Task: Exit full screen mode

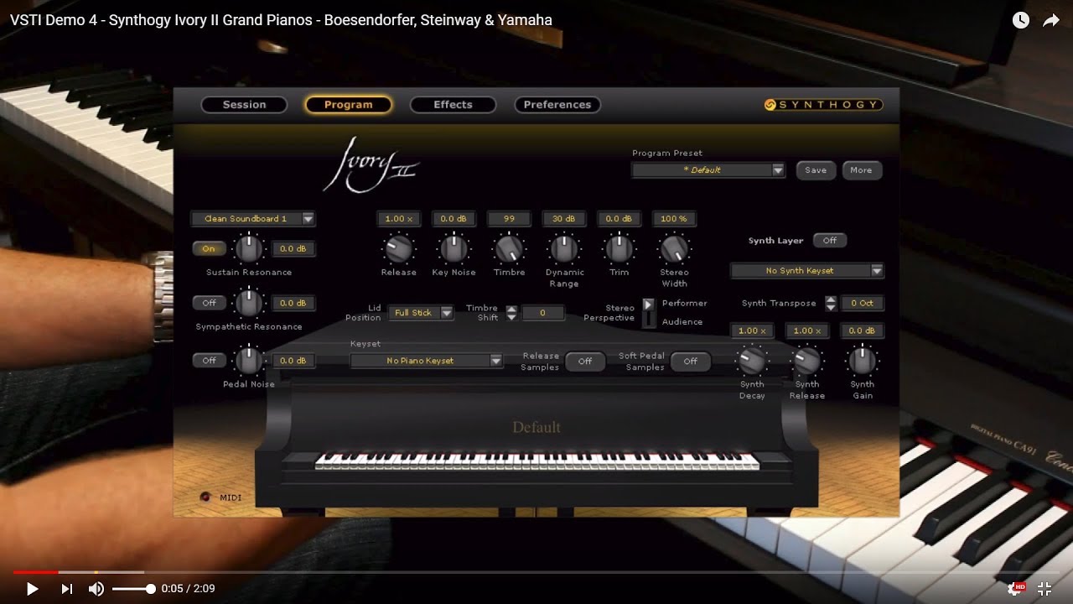Action: pyautogui.click(x=1044, y=589)
